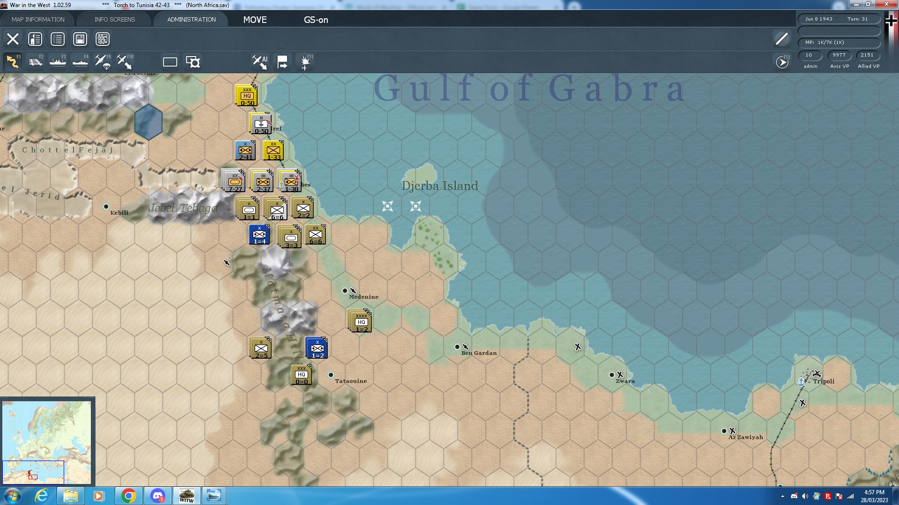The image size is (899, 505).
Task: Toggle the unit detail window icon
Action: [x=192, y=62]
